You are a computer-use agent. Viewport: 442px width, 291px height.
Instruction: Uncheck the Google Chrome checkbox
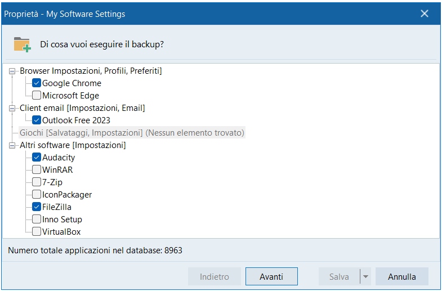[37, 83]
